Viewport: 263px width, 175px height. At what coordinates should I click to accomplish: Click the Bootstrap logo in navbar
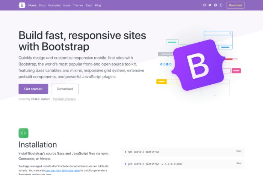(22, 5)
